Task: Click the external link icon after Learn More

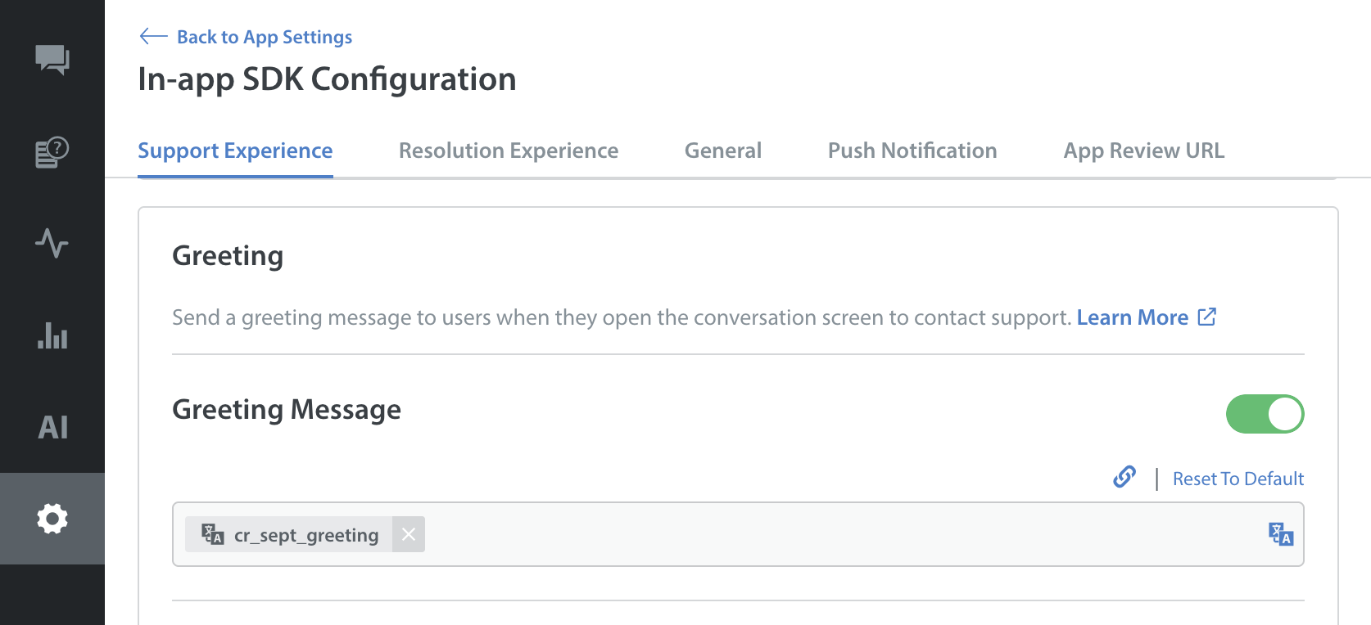Action: [x=1207, y=317]
